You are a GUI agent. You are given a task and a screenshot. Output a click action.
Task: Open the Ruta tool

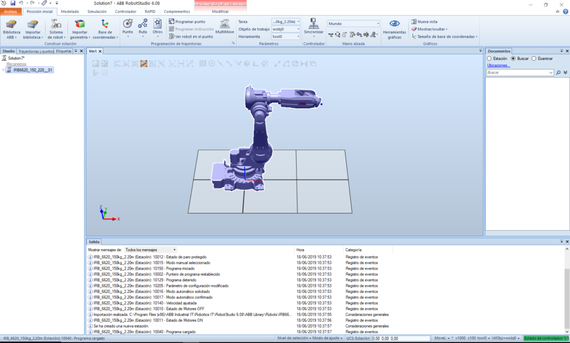pos(142,24)
